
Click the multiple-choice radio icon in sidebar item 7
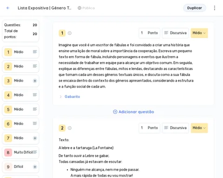coord(35,138)
